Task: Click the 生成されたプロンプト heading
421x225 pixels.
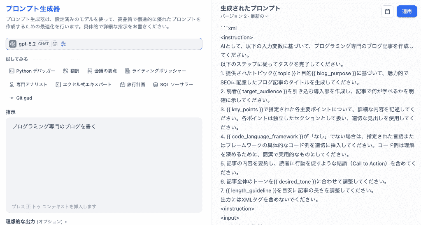Action: click(x=250, y=8)
